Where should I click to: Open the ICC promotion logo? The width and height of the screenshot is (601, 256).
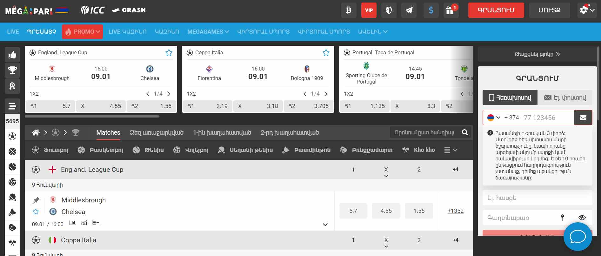[92, 10]
